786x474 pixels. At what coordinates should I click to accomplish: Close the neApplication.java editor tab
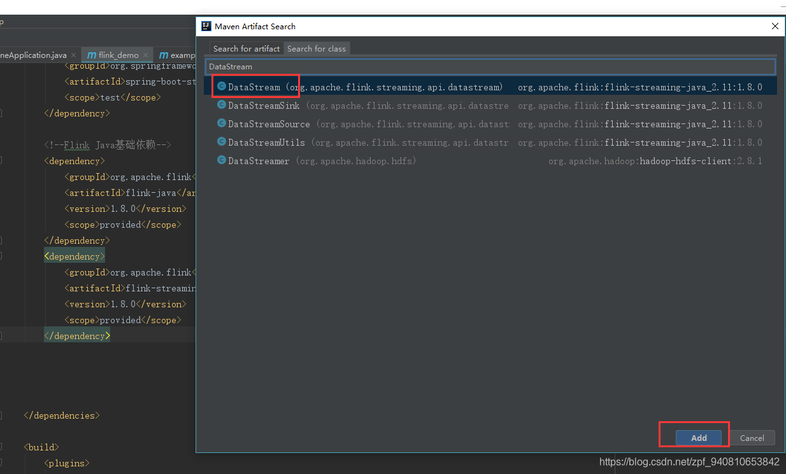(x=74, y=55)
